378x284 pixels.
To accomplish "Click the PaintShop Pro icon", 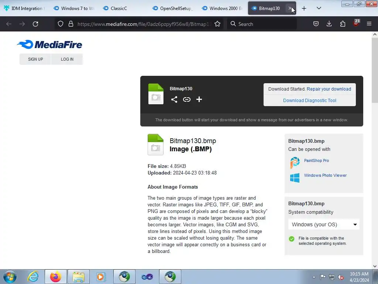I will click(x=295, y=162).
